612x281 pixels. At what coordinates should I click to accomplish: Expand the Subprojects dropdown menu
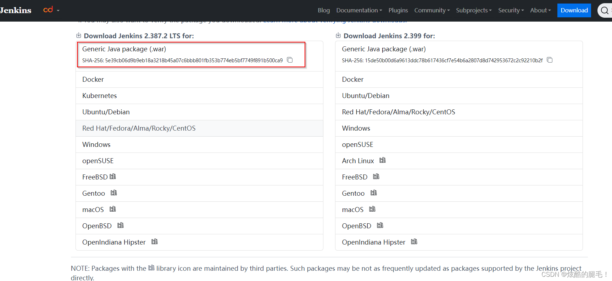click(x=474, y=10)
